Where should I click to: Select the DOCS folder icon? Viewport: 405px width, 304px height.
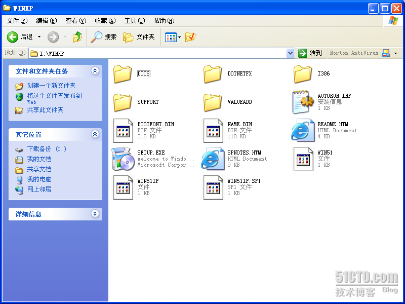pyautogui.click(x=123, y=74)
